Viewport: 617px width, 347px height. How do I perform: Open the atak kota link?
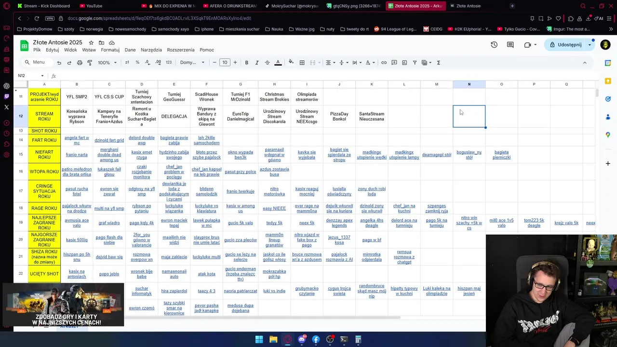click(x=206, y=274)
